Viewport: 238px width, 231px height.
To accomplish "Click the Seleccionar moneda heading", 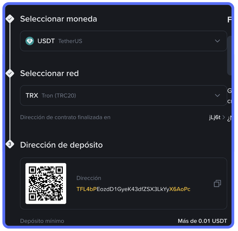I will coord(58,19).
